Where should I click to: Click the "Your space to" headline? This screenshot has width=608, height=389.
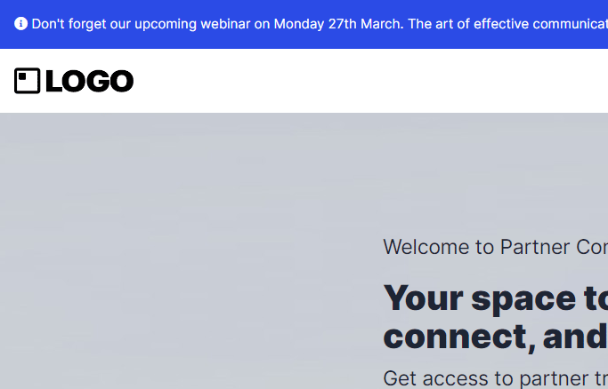(495, 298)
